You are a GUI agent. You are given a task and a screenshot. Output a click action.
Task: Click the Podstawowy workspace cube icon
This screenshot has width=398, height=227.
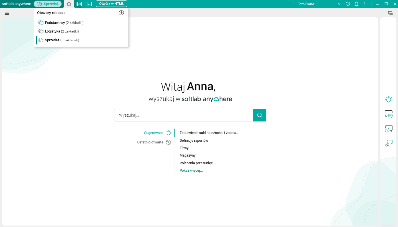click(41, 23)
